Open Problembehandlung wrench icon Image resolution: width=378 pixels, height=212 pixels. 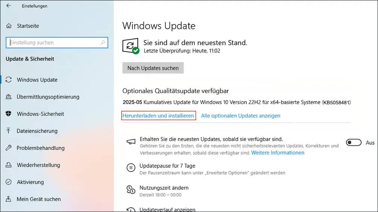9,148
